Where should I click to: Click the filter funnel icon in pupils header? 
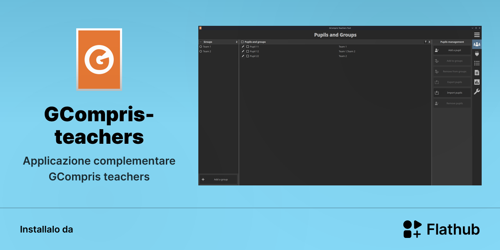coord(425,42)
